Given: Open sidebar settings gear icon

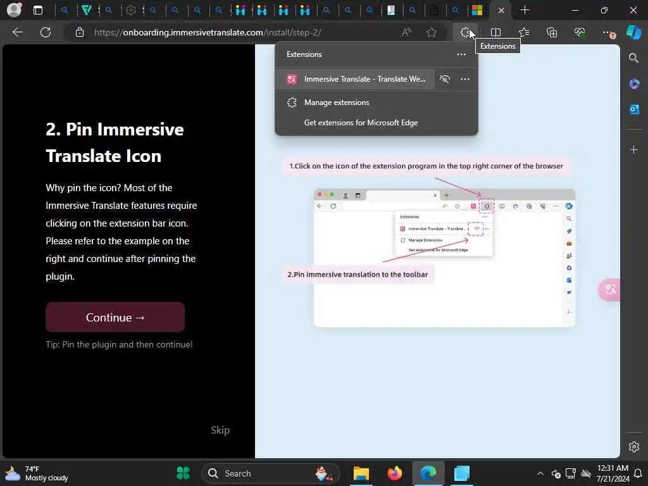Looking at the screenshot, I should click(634, 447).
